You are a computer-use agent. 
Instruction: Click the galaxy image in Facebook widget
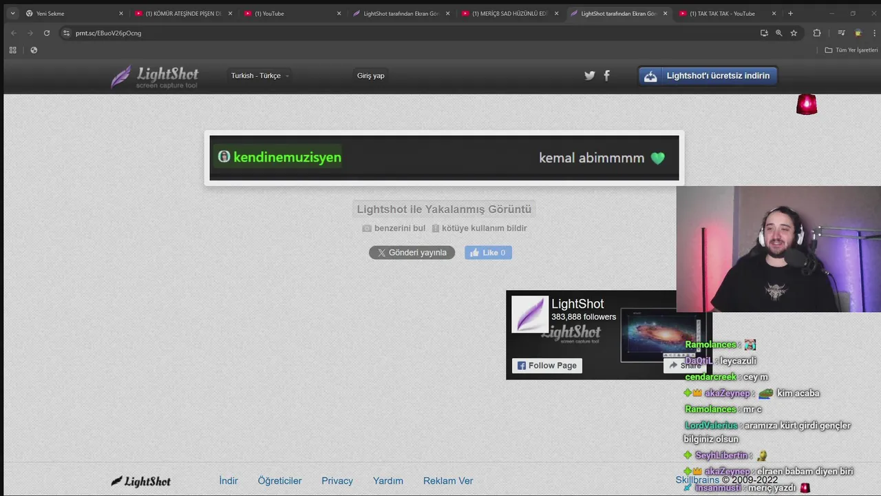[x=661, y=335]
